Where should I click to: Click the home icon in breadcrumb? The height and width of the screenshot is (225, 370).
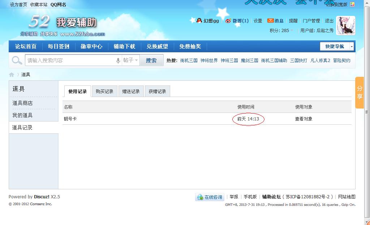(x=12, y=75)
